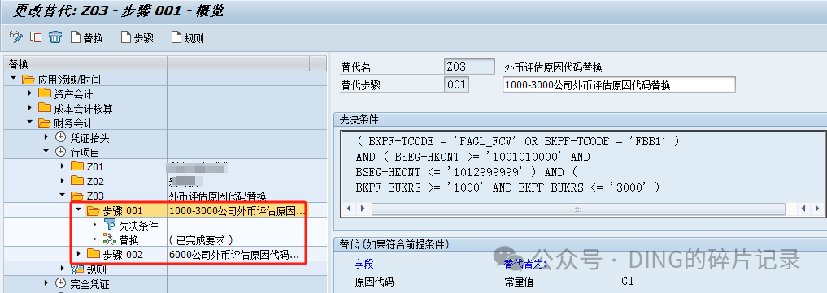Viewport: 827px width, 293px height.
Task: Expand the 成本会计核算 folder
Action: tap(30, 109)
